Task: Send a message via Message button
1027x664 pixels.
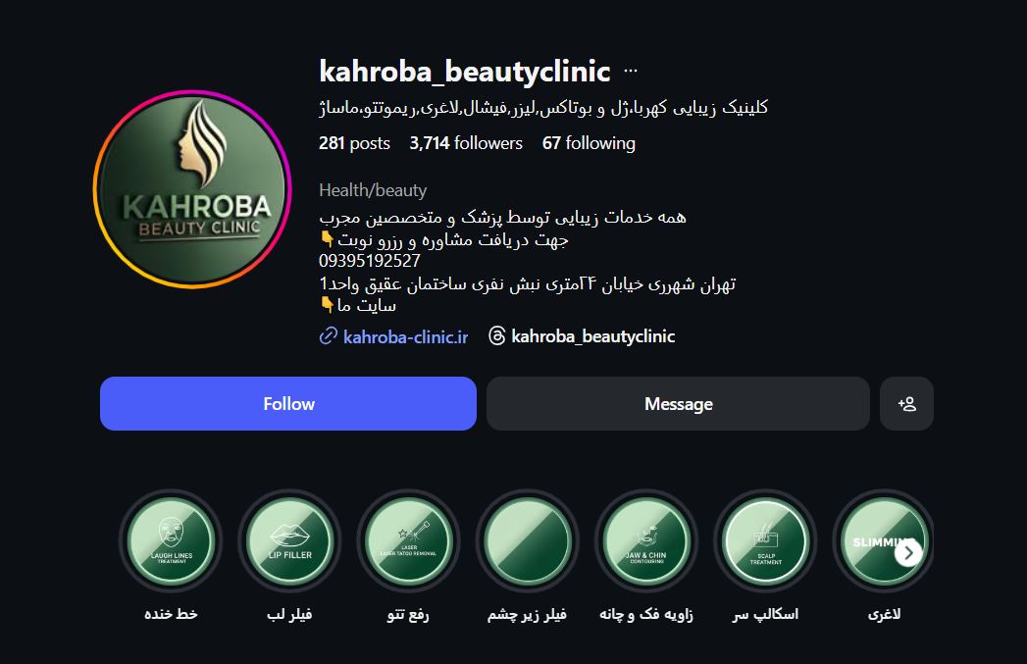Action: (x=678, y=403)
